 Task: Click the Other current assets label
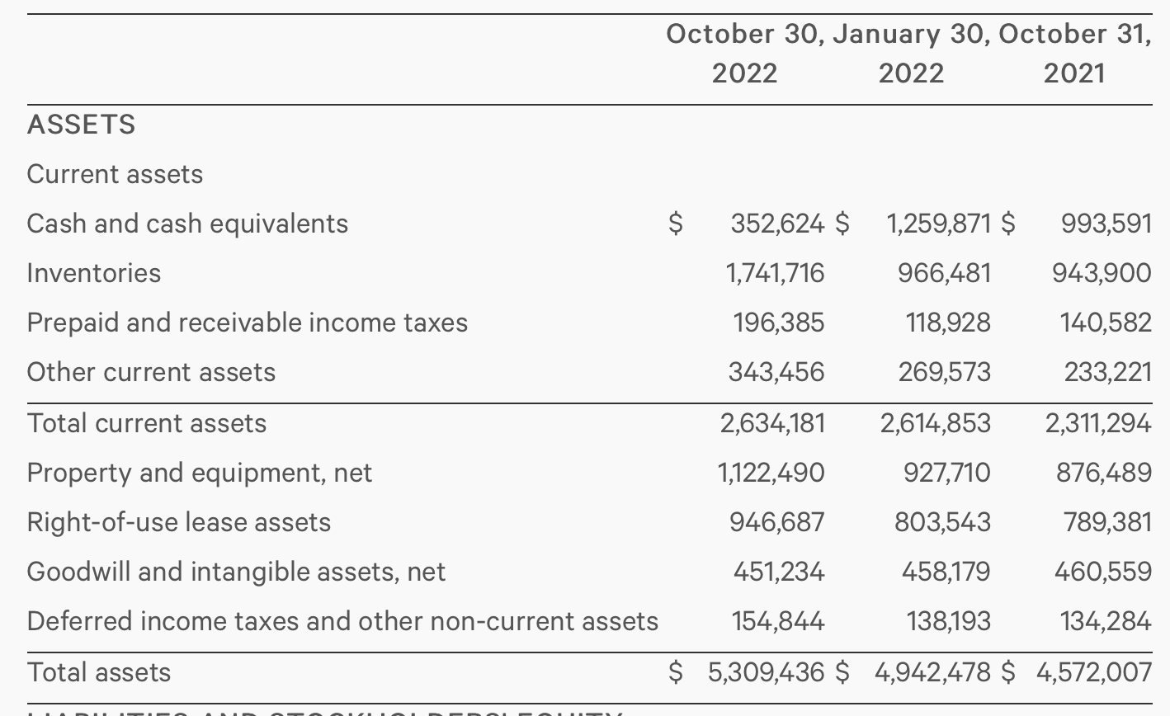(x=151, y=372)
